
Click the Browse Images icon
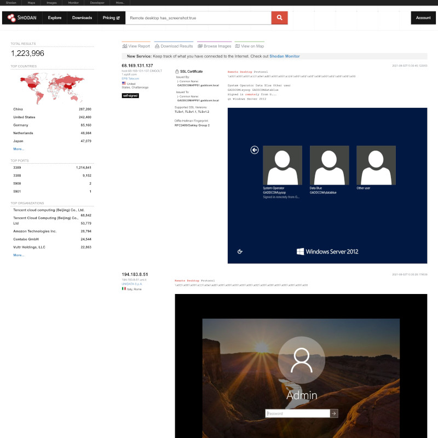coord(200,46)
